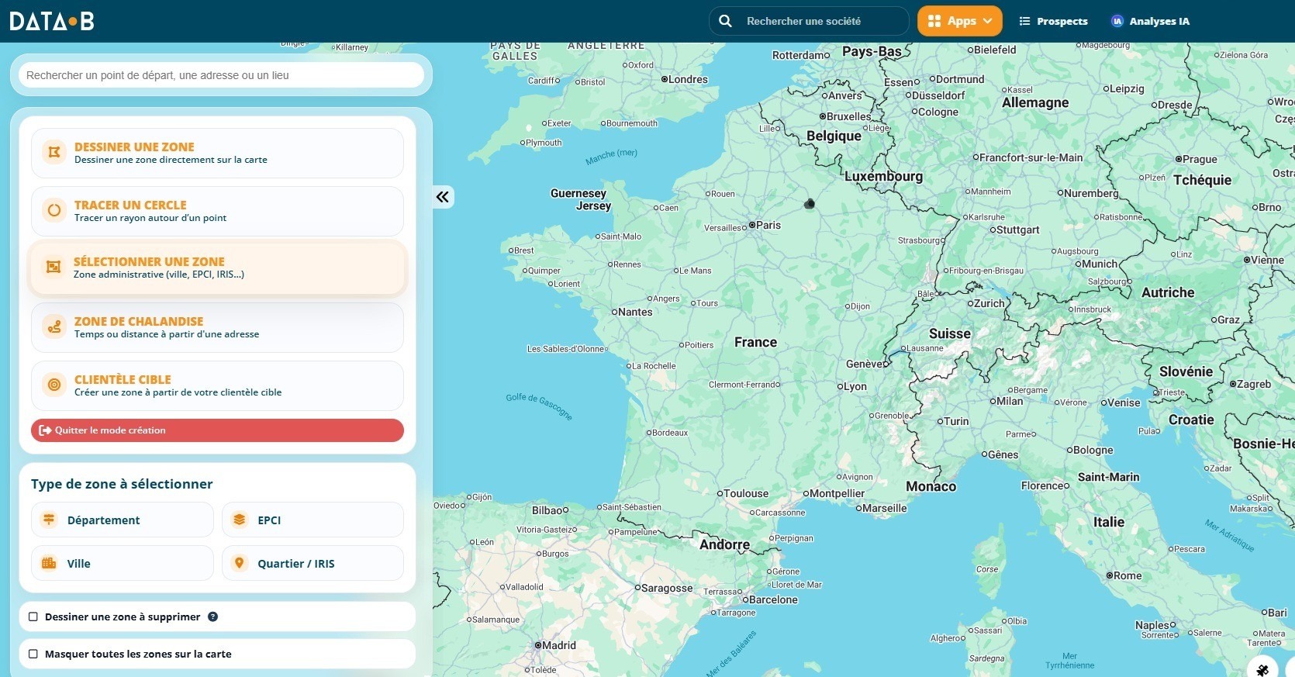The width and height of the screenshot is (1295, 677).
Task: Click the Barcelone label on the map
Action: click(x=773, y=599)
